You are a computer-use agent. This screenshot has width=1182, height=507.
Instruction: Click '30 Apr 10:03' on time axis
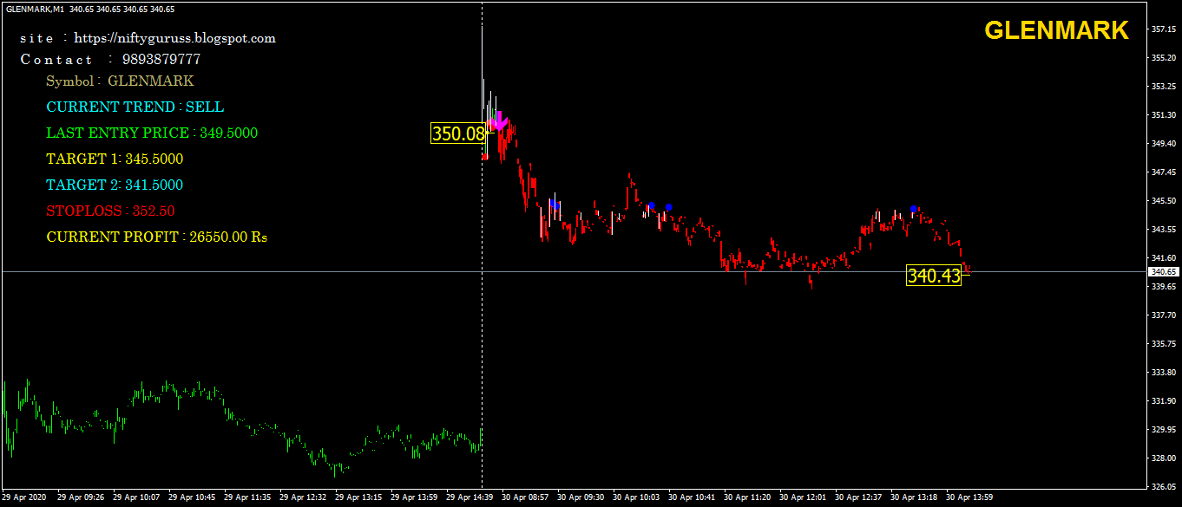637,498
